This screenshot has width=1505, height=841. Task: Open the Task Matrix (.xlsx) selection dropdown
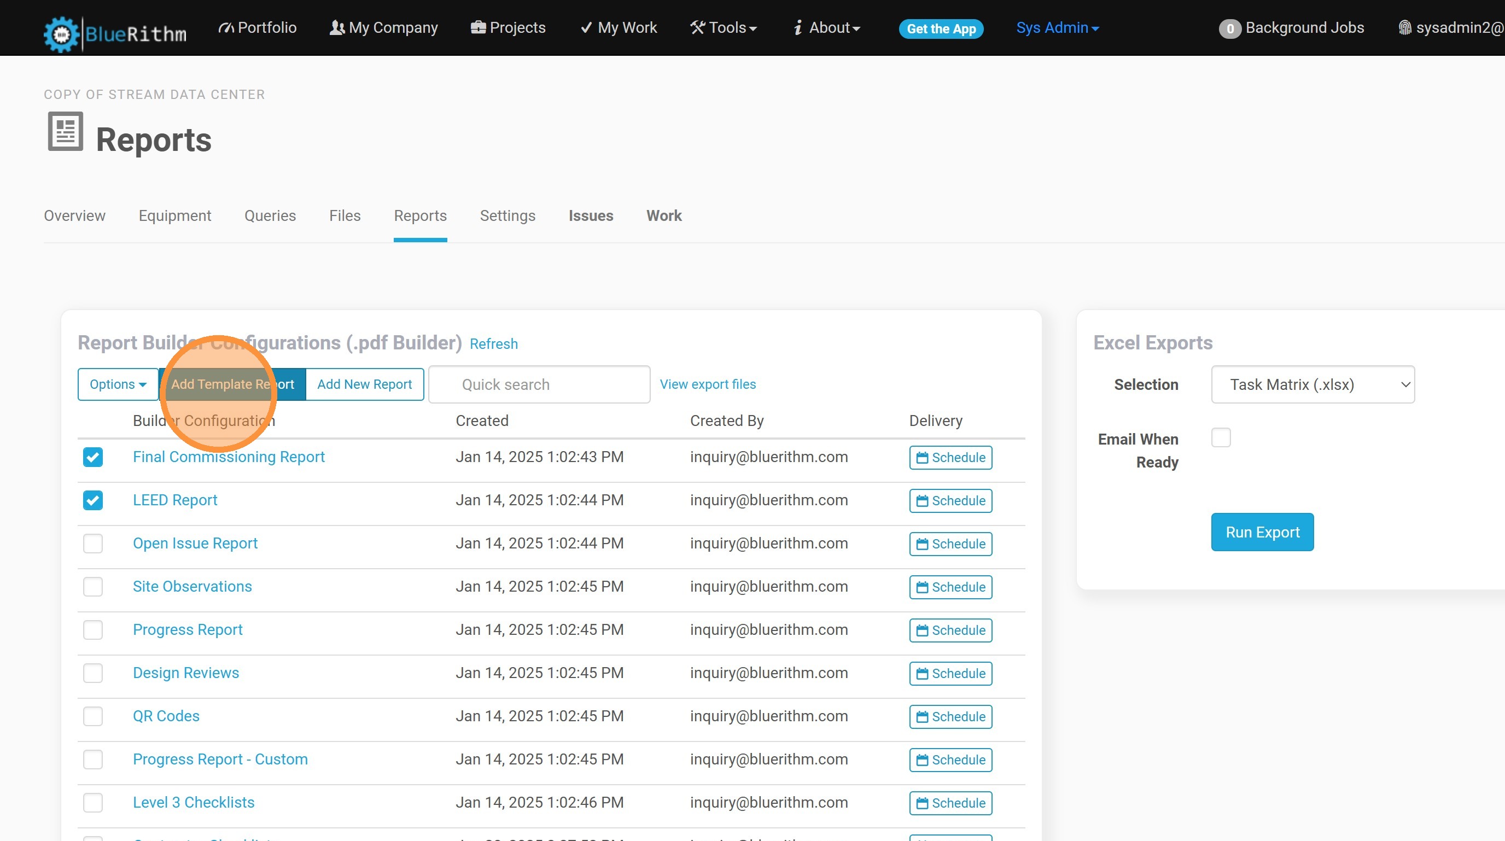1312,385
